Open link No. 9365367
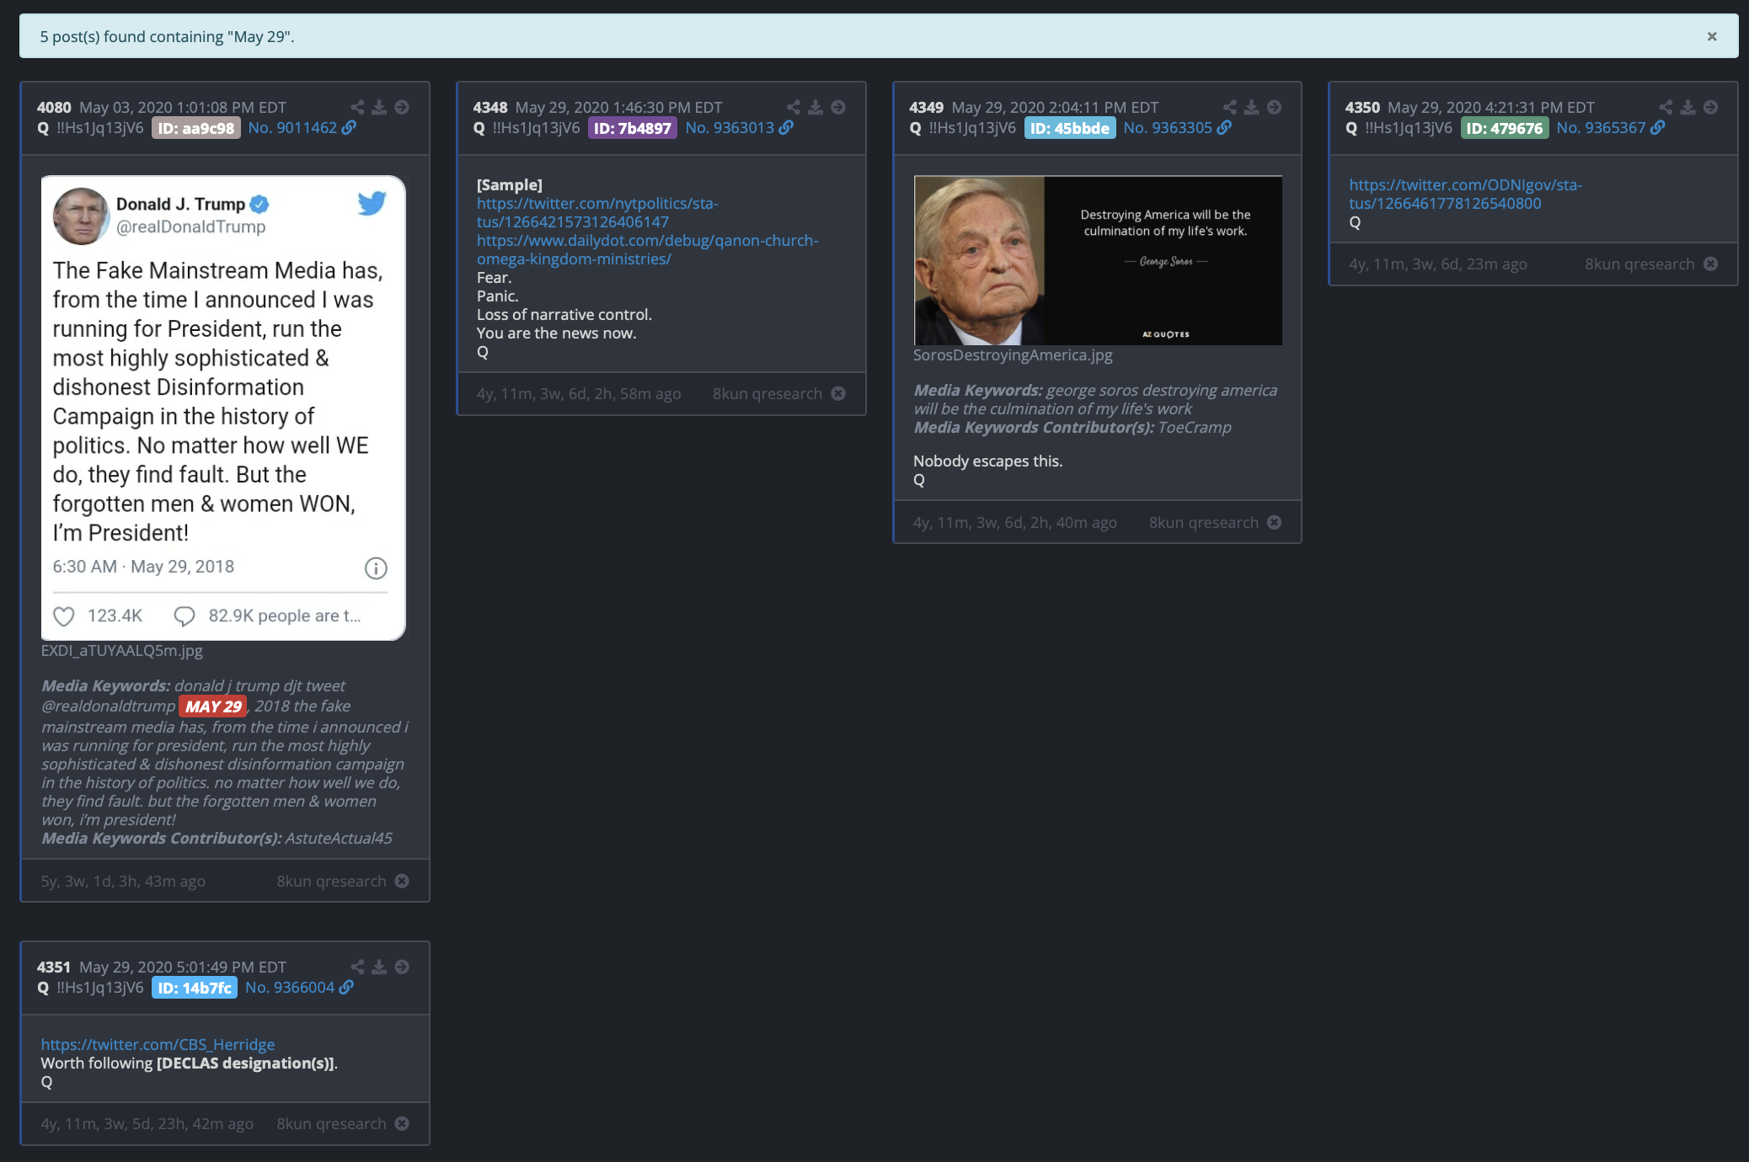Screen dimensions: 1749x1162 pyautogui.click(x=1610, y=128)
